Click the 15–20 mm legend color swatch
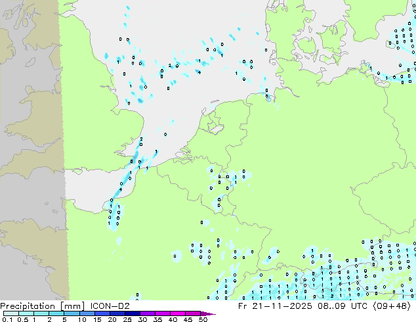 [102, 313]
